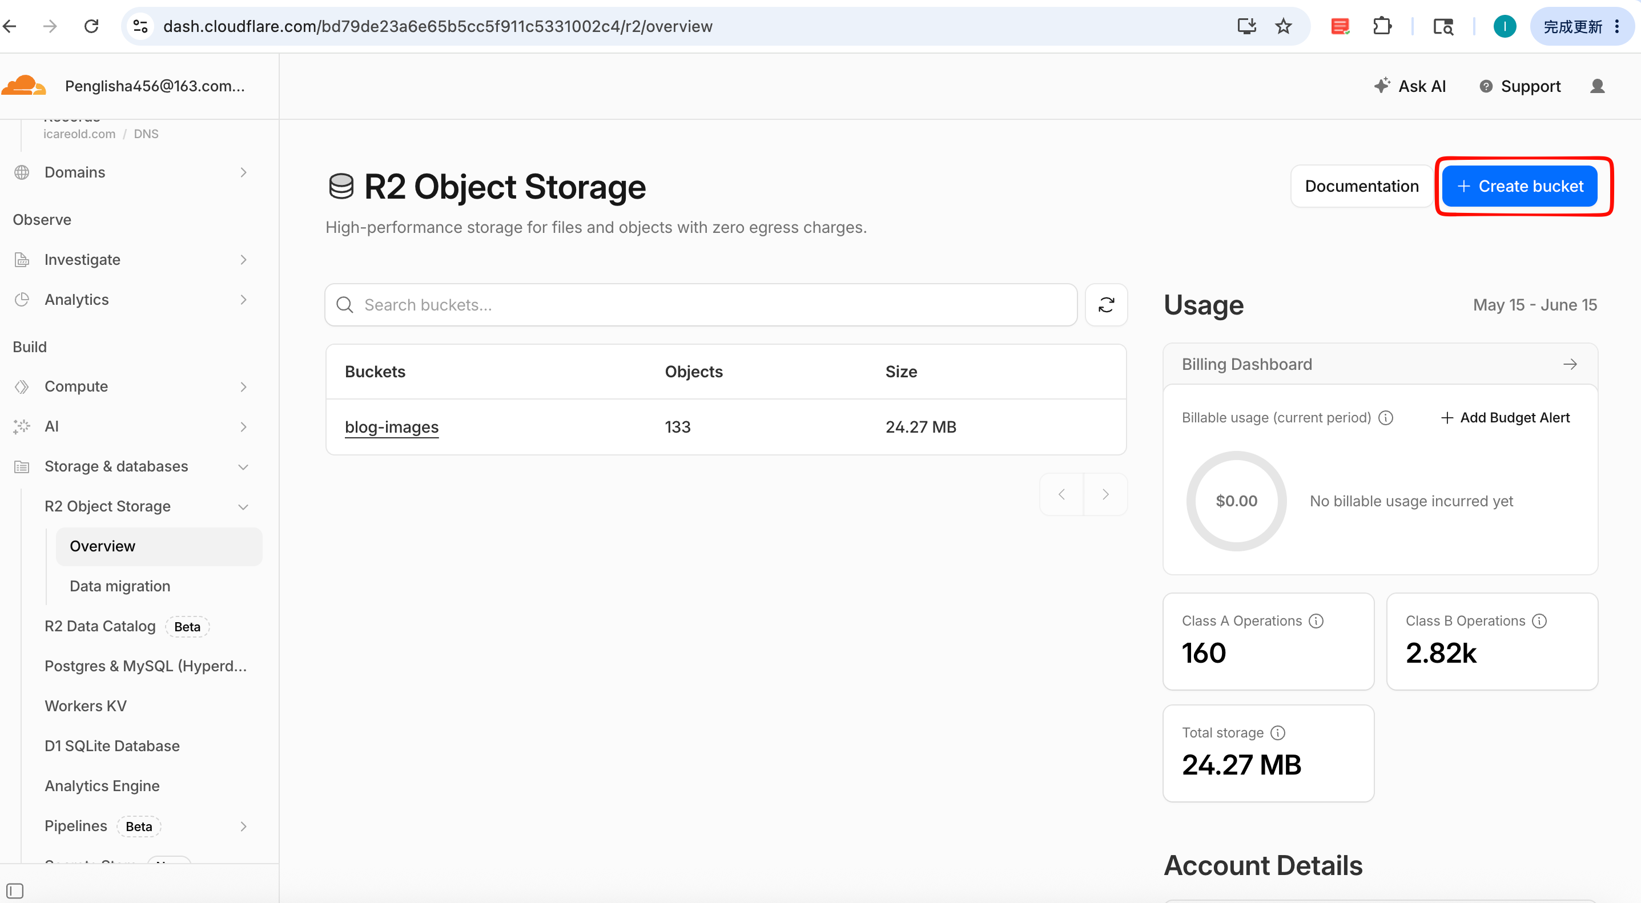The height and width of the screenshot is (903, 1641).
Task: Click the 133 objects value
Action: pyautogui.click(x=678, y=426)
